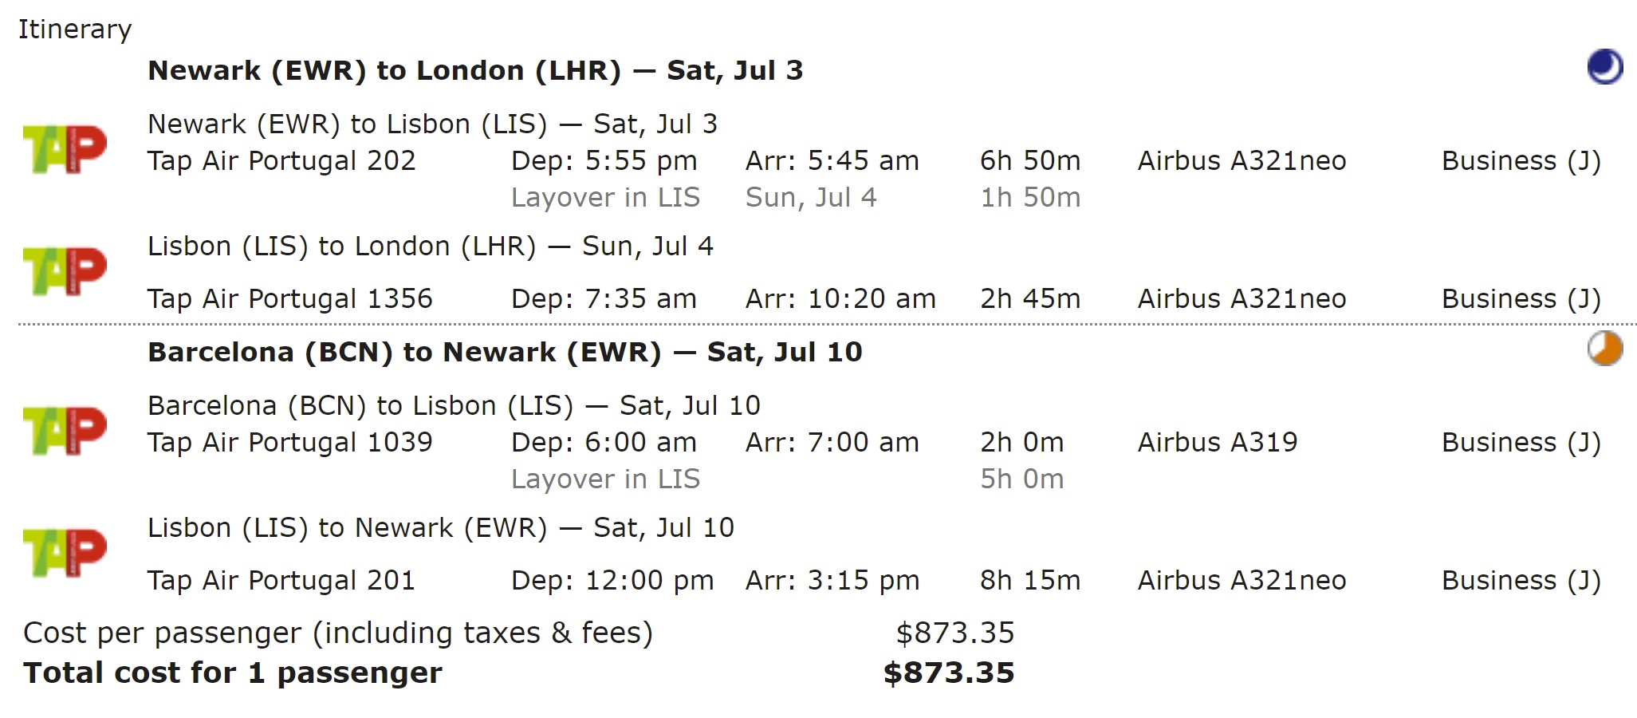Click the Itinerary label
The height and width of the screenshot is (718, 1637).
pyautogui.click(x=75, y=30)
